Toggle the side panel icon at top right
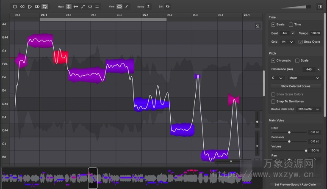Viewport: 327px width, 189px height. point(320,7)
